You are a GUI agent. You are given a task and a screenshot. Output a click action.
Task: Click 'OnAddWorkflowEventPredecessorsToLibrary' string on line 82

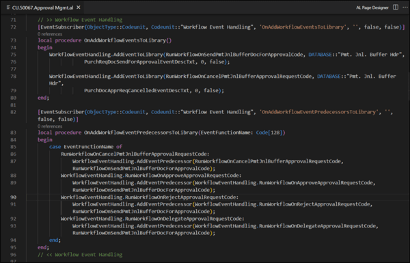coord(318,112)
